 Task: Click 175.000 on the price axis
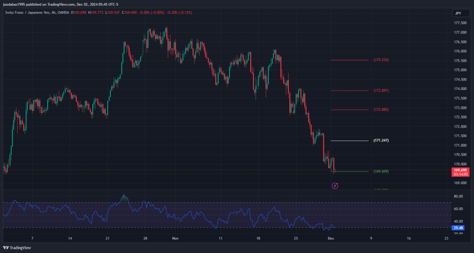click(x=460, y=70)
